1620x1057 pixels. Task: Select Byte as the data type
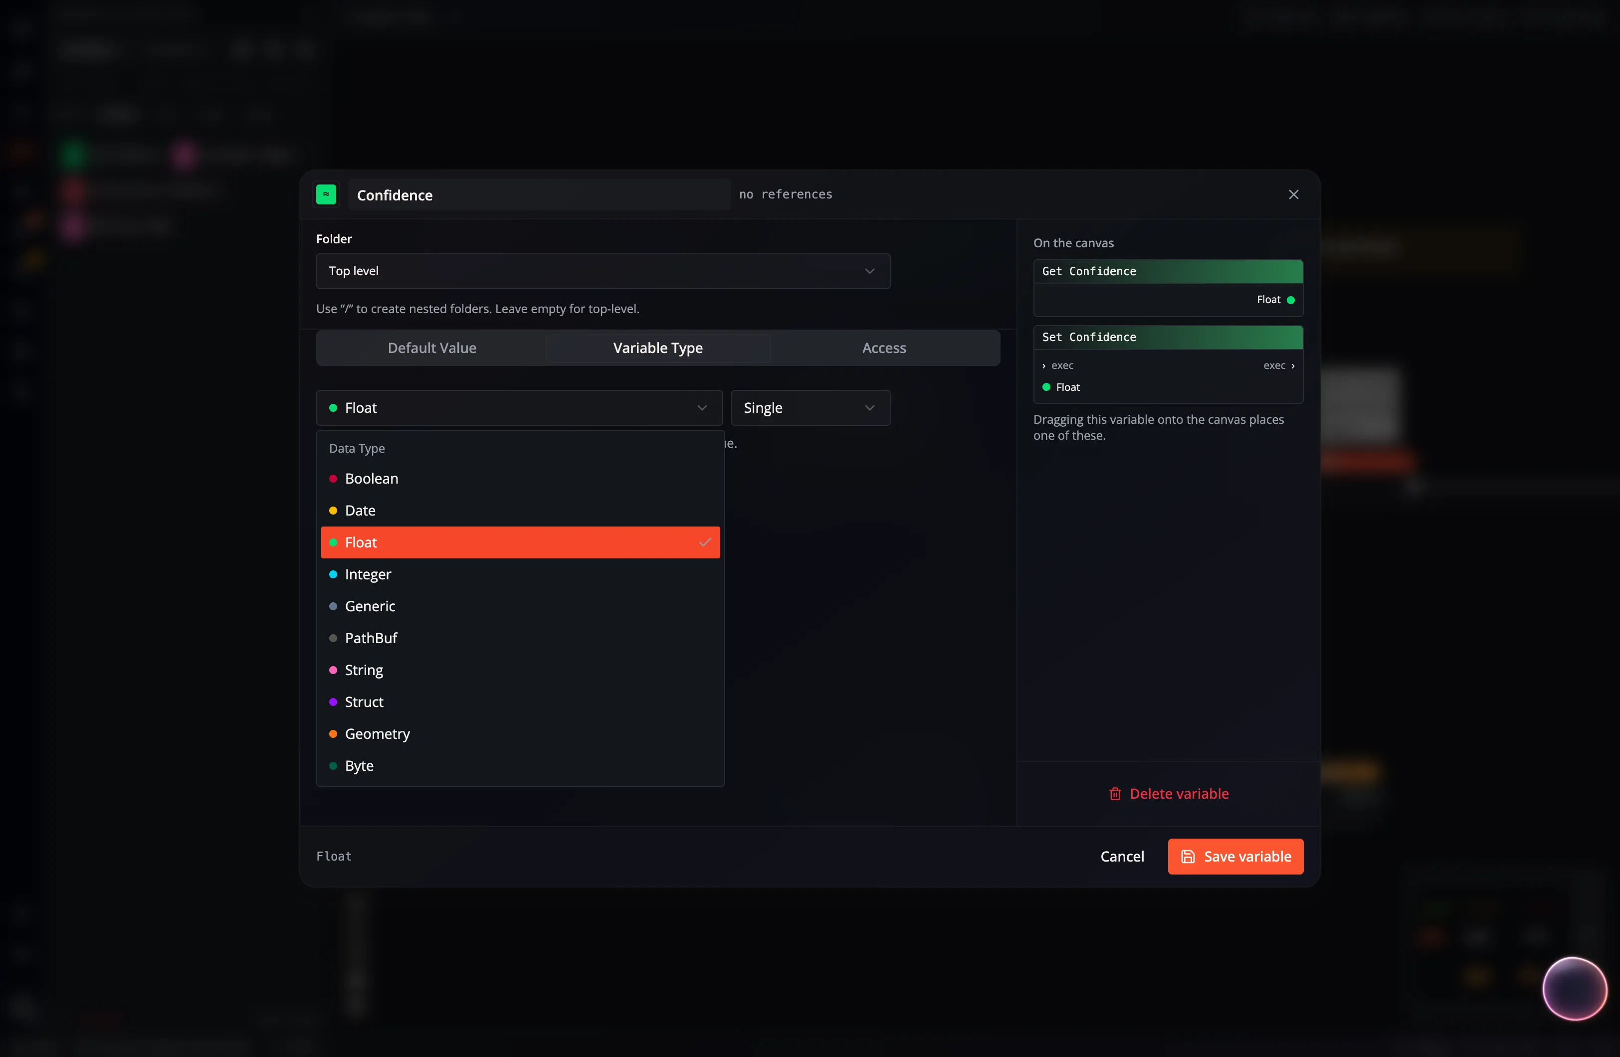pyautogui.click(x=520, y=766)
